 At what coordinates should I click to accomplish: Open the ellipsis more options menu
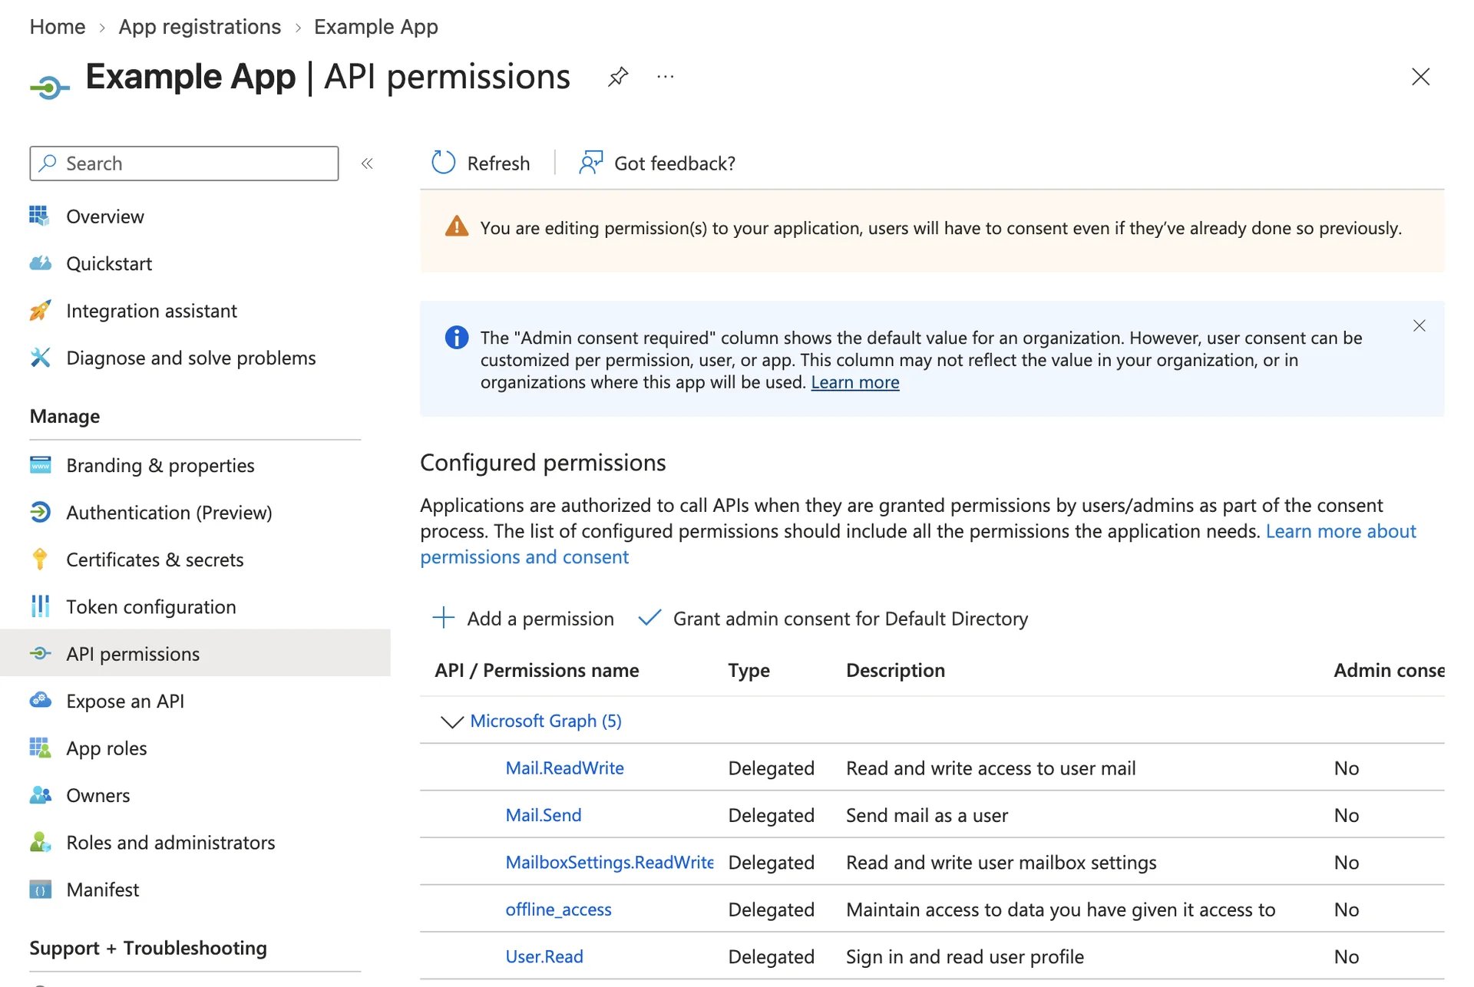(x=666, y=77)
